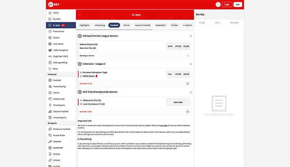Collapse Ethiopia Premier League Women section
The image size is (290, 167).
pyautogui.click(x=191, y=36)
